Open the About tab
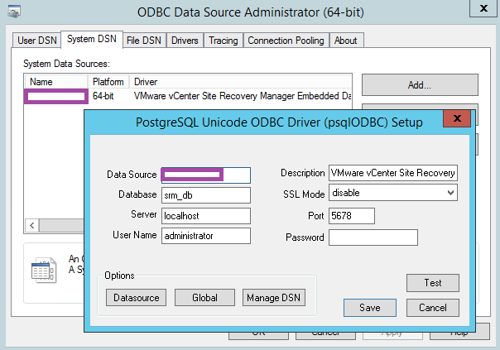This screenshot has width=500, height=350. [346, 41]
